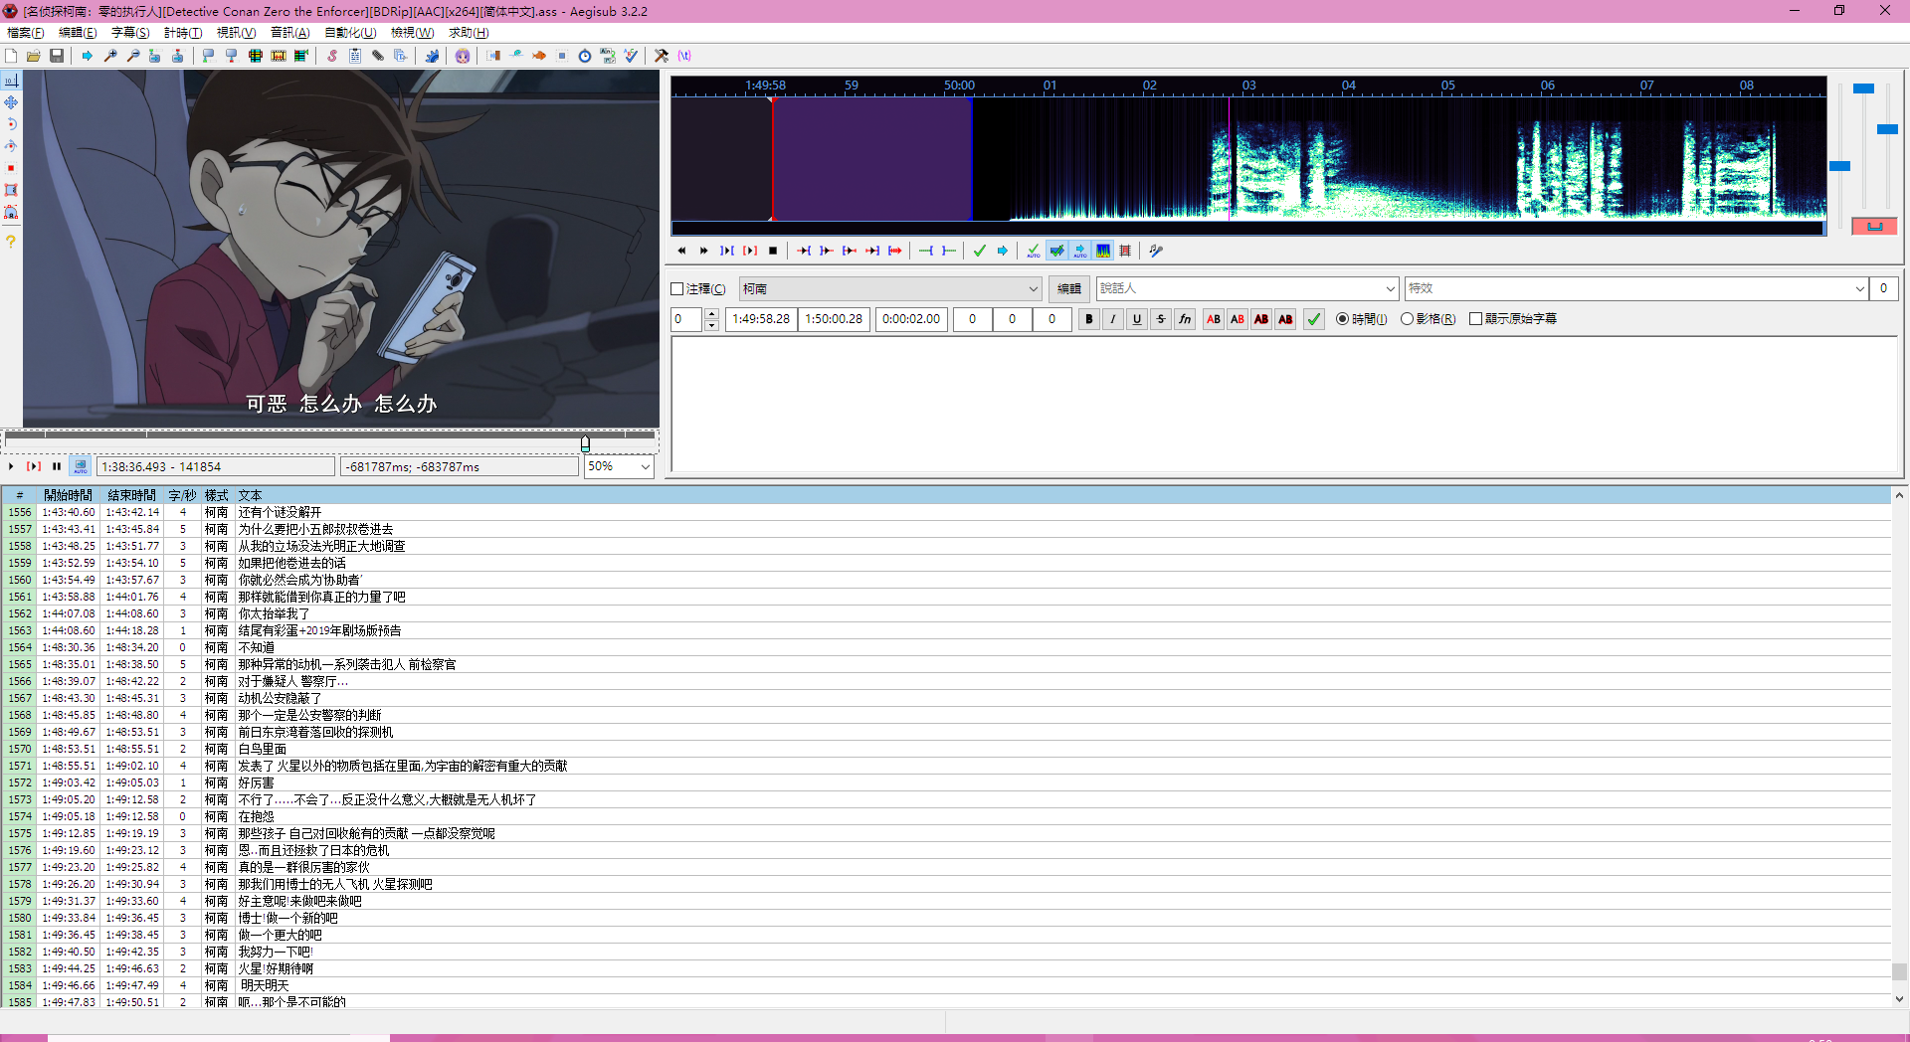
Task: Select the 影格(R) frame radio button
Action: (1407, 319)
